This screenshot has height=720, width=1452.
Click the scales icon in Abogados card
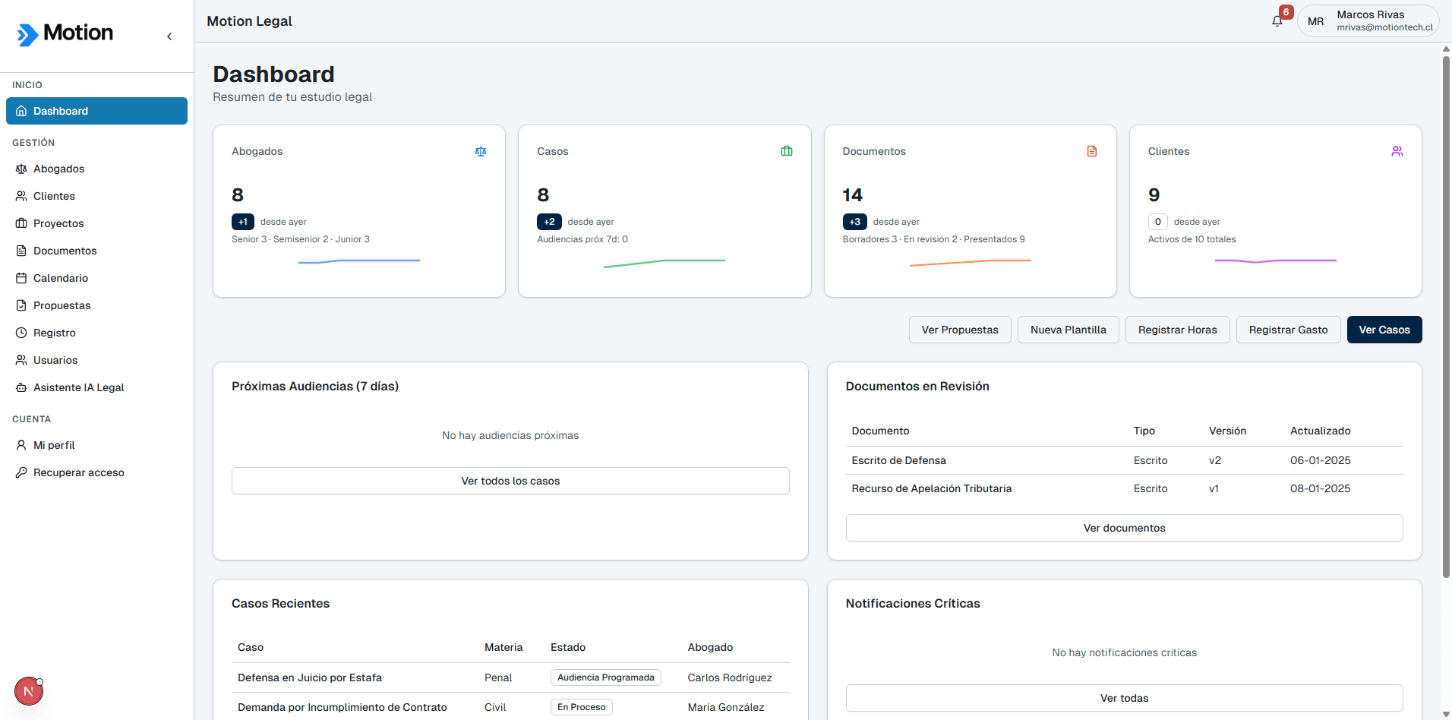click(x=481, y=152)
